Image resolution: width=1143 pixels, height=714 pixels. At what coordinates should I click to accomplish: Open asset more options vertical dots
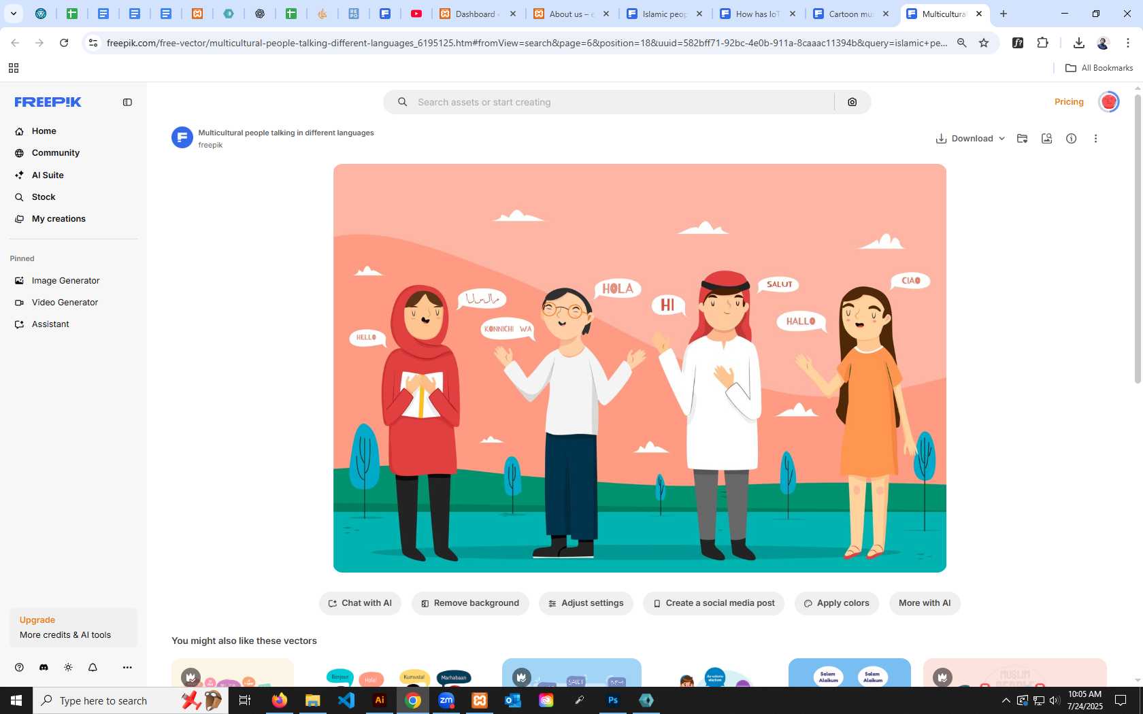pyautogui.click(x=1095, y=138)
